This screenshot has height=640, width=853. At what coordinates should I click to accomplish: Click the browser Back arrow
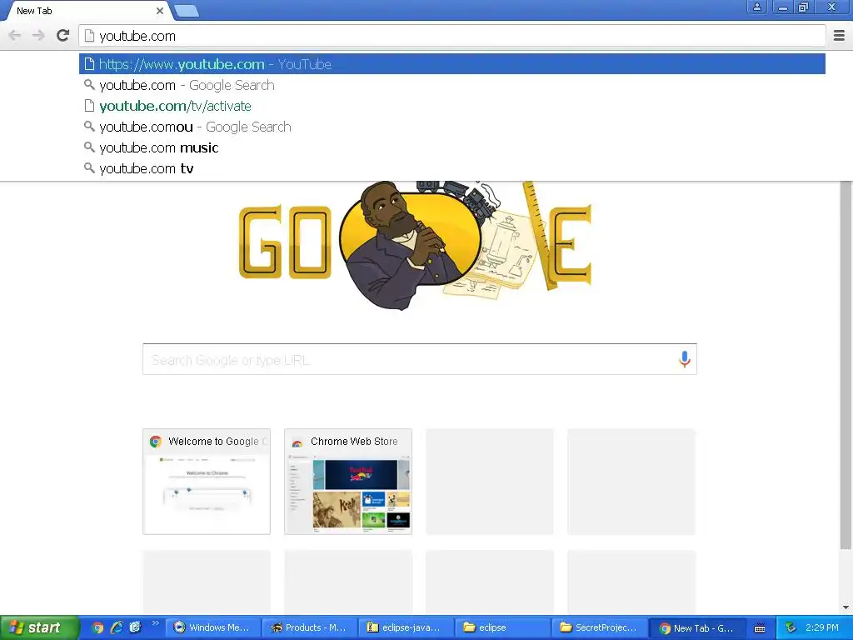click(x=15, y=36)
